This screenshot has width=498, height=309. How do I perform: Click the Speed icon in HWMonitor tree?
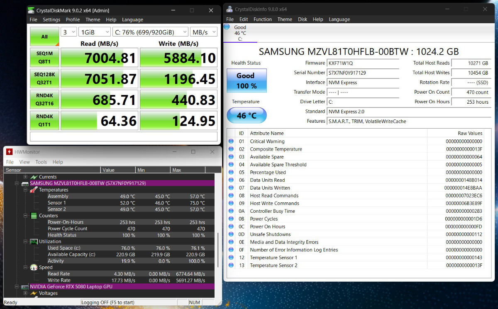click(x=34, y=268)
